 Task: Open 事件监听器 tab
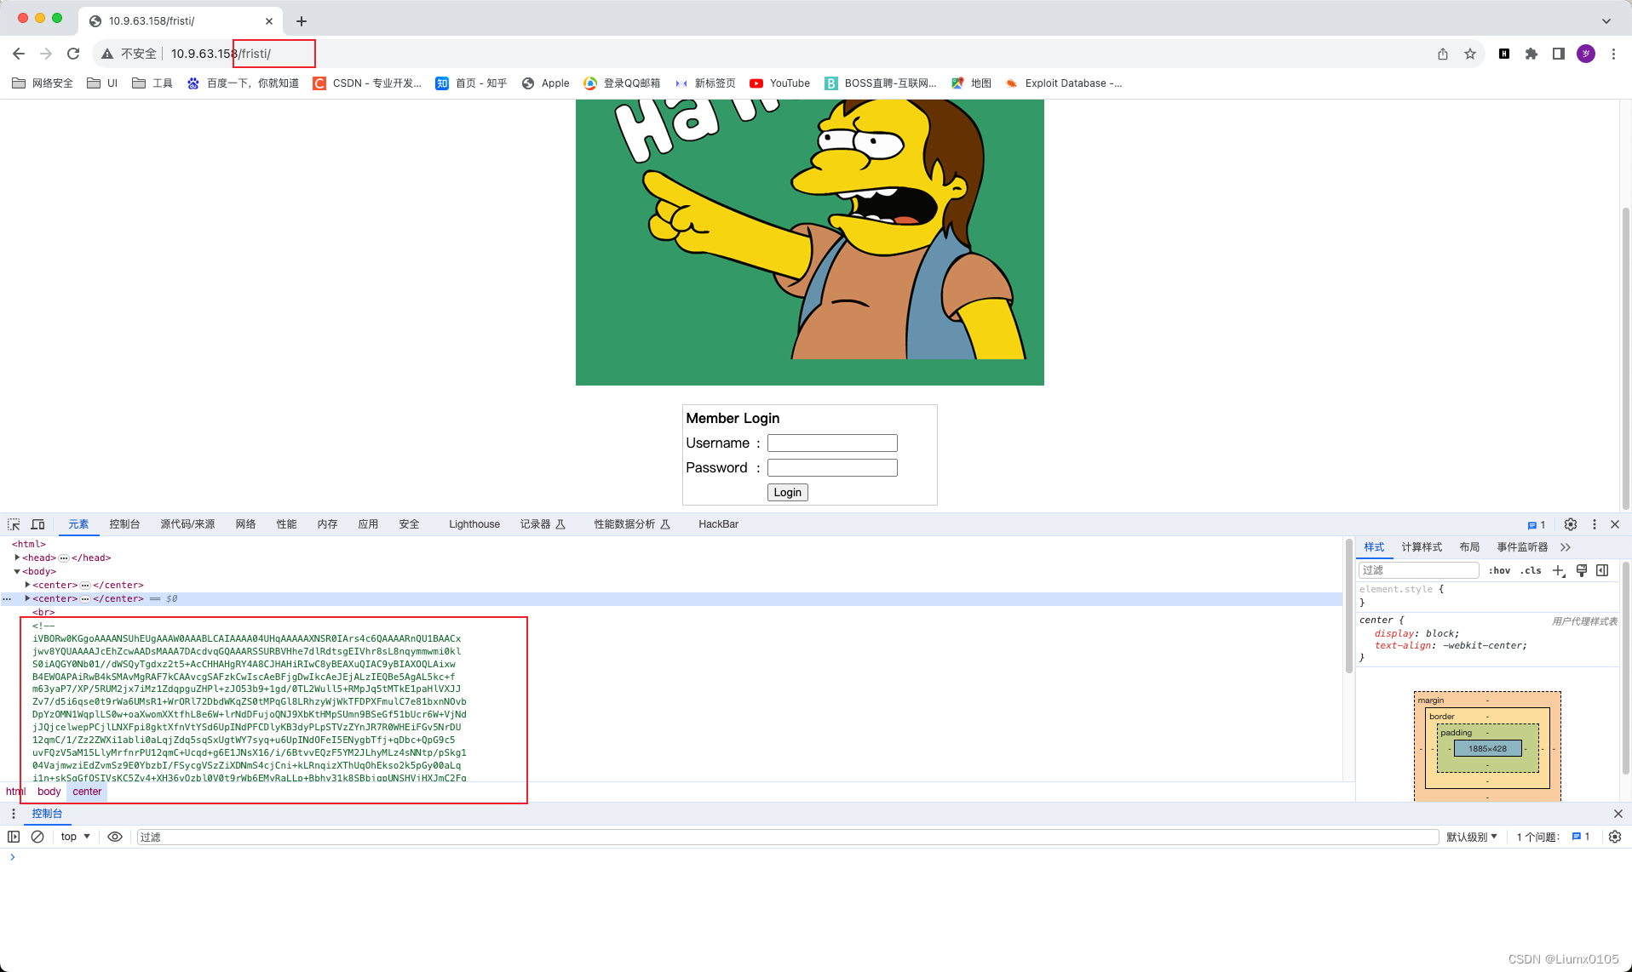(1522, 547)
